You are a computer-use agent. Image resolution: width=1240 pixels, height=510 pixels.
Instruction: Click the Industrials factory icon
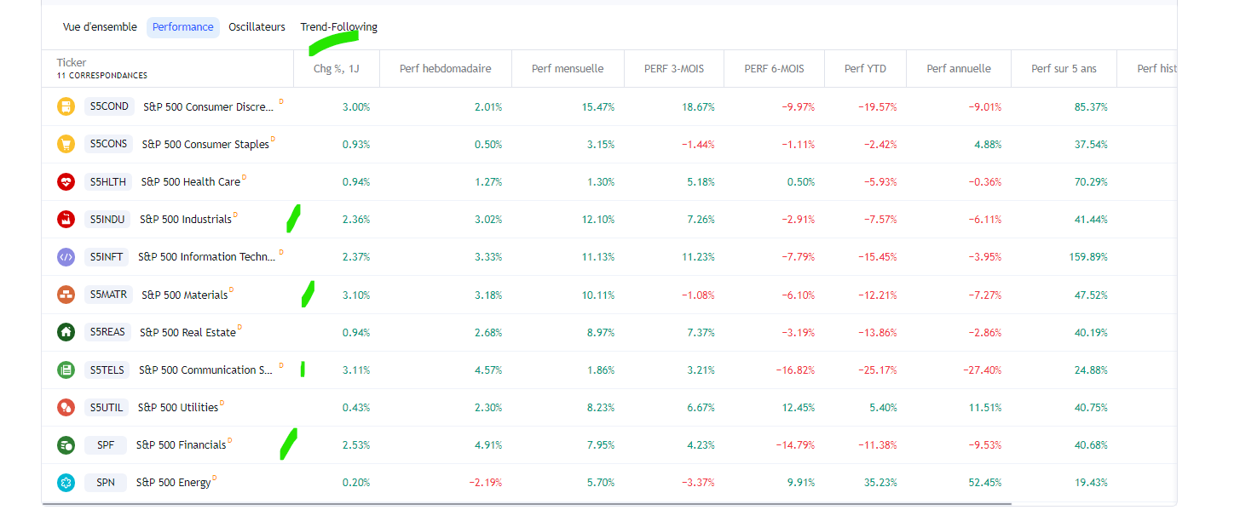click(66, 219)
